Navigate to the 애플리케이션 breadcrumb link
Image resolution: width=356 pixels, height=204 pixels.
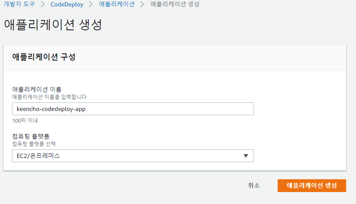tap(117, 4)
